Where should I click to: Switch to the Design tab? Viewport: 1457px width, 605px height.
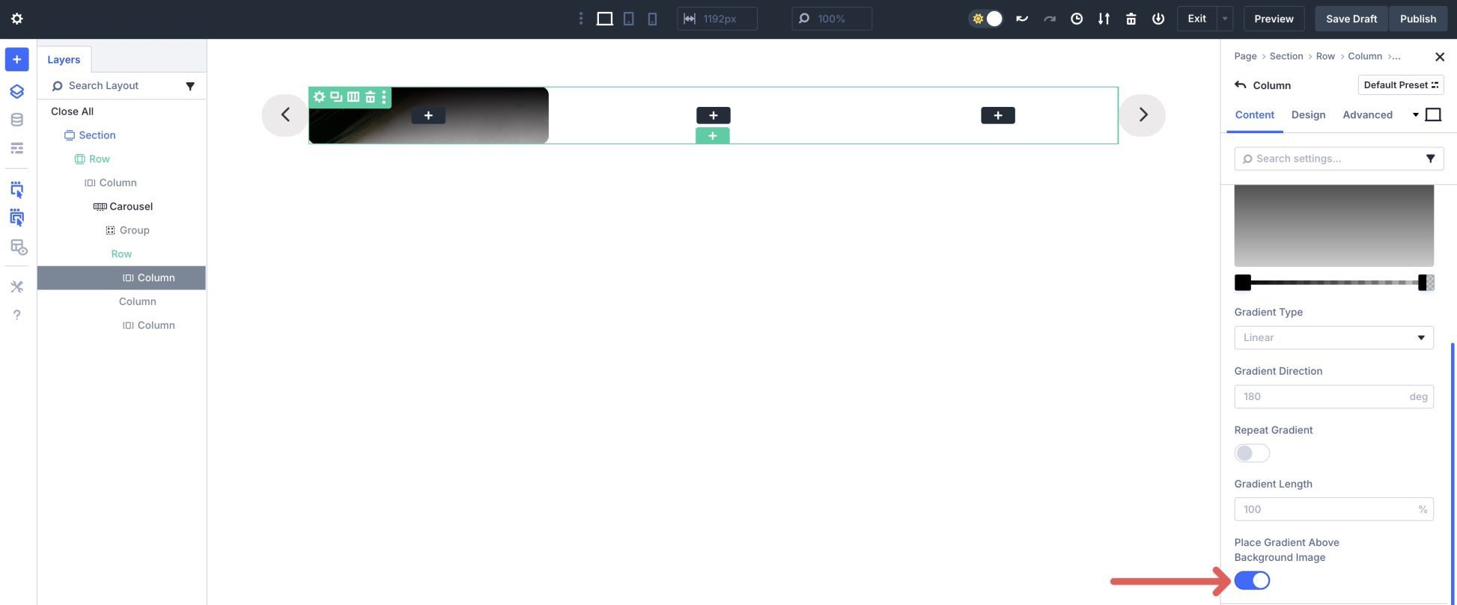tap(1308, 114)
